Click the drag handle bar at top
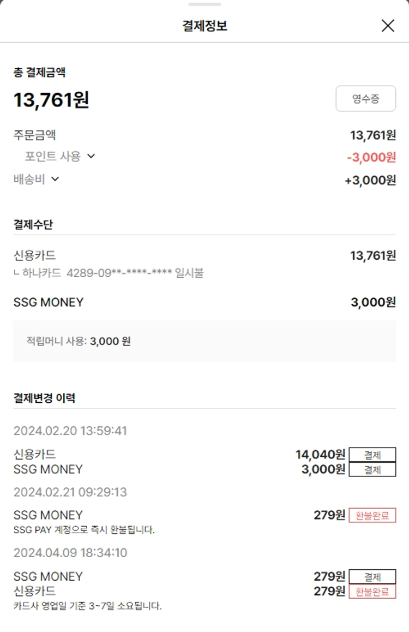409x632 pixels. tap(204, 4)
